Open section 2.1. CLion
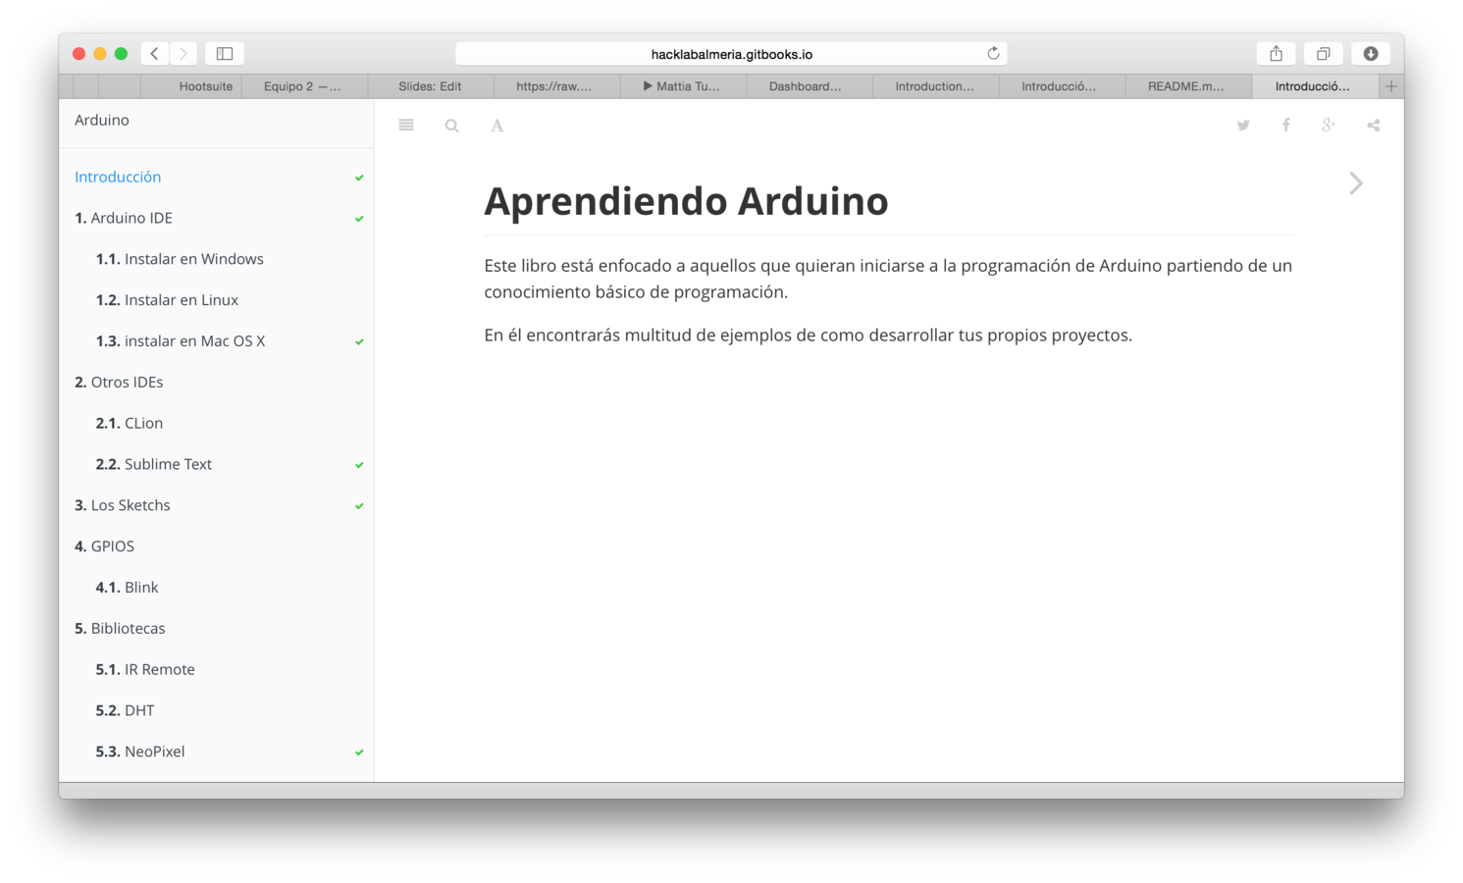The height and width of the screenshot is (883, 1463). [130, 424]
